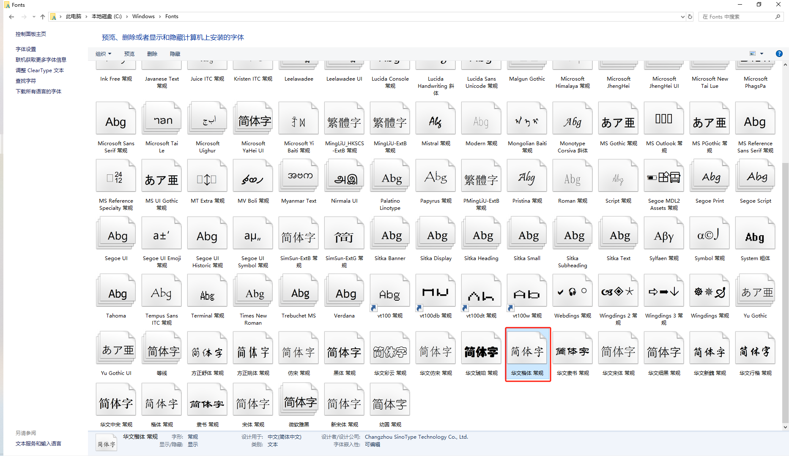The height and width of the screenshot is (456, 789).
Task: Click the Fonts search box
Action: tap(741, 17)
